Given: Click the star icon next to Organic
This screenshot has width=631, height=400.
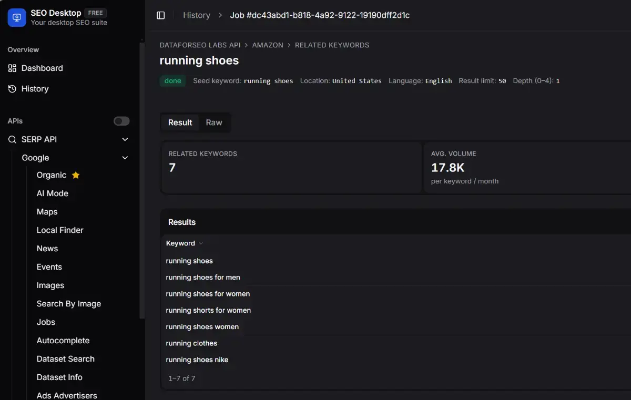Looking at the screenshot, I should point(76,175).
